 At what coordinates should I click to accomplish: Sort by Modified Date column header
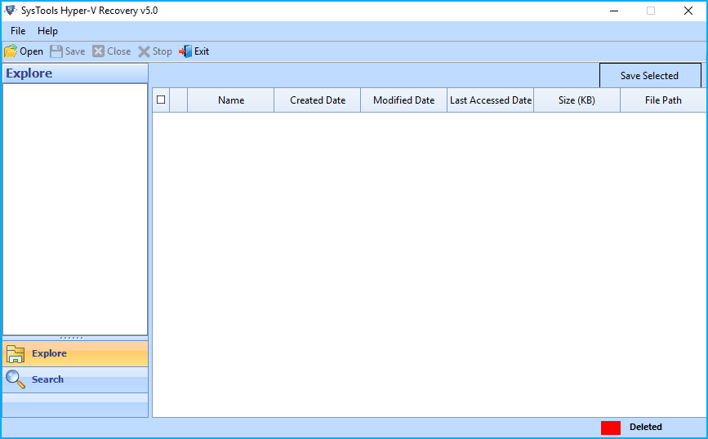pos(403,100)
